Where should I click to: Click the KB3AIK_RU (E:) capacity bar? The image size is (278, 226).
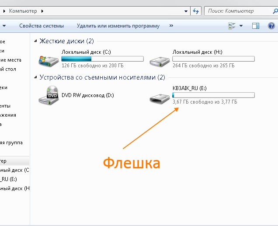(213, 95)
